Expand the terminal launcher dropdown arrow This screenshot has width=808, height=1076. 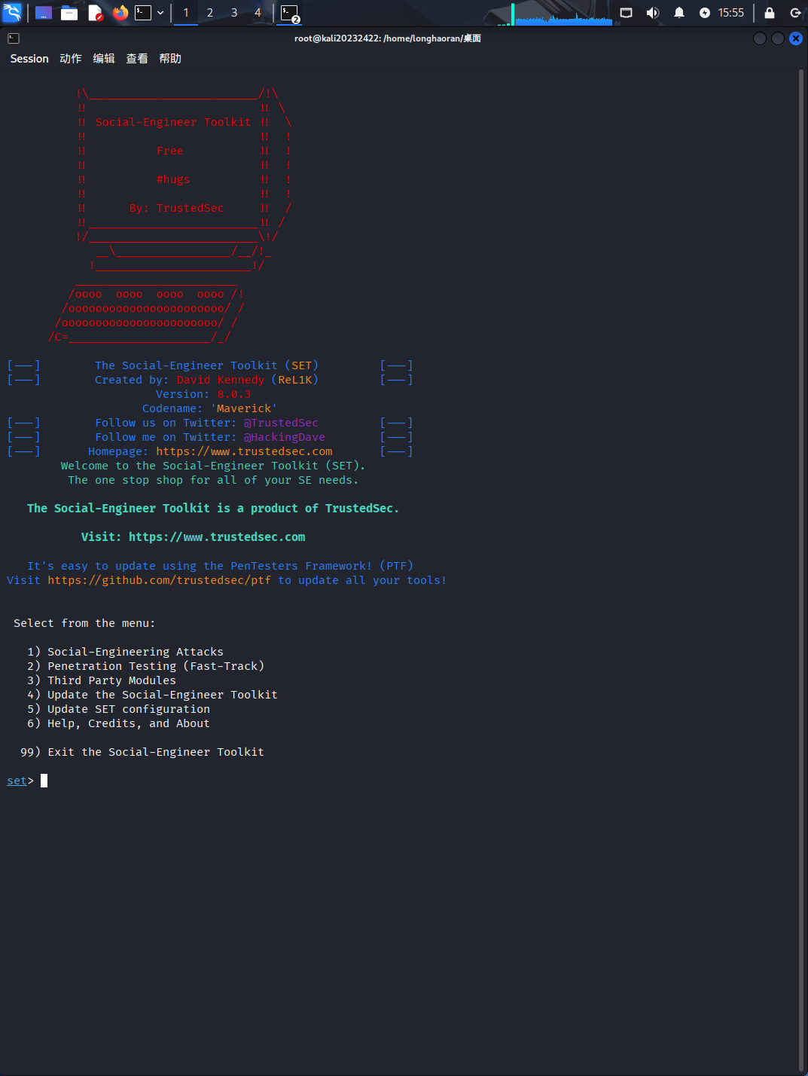(160, 13)
